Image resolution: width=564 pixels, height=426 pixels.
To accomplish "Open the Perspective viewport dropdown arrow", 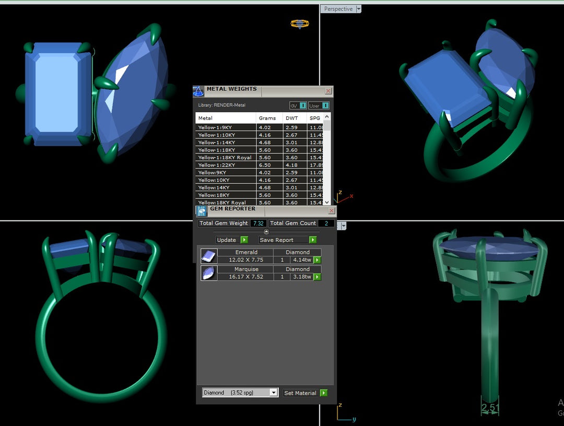I will tap(358, 9).
